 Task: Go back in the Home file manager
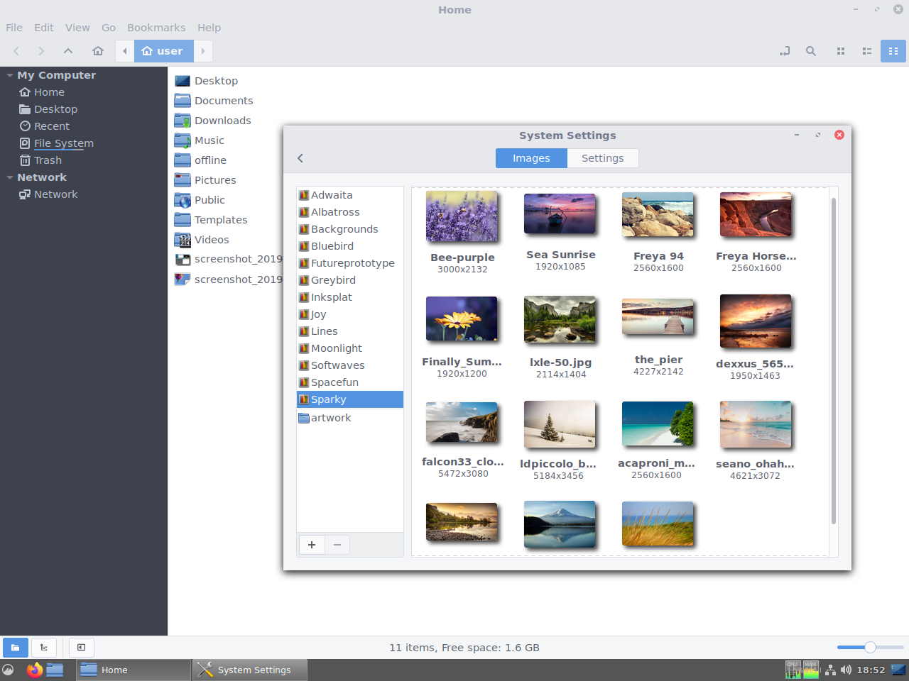(x=16, y=51)
